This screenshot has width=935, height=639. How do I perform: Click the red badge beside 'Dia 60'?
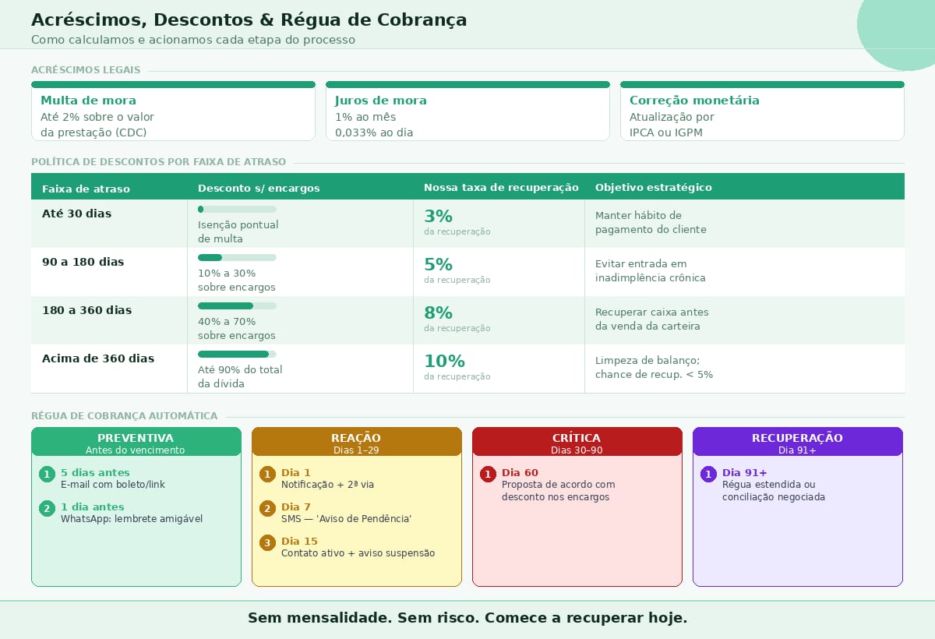point(488,475)
